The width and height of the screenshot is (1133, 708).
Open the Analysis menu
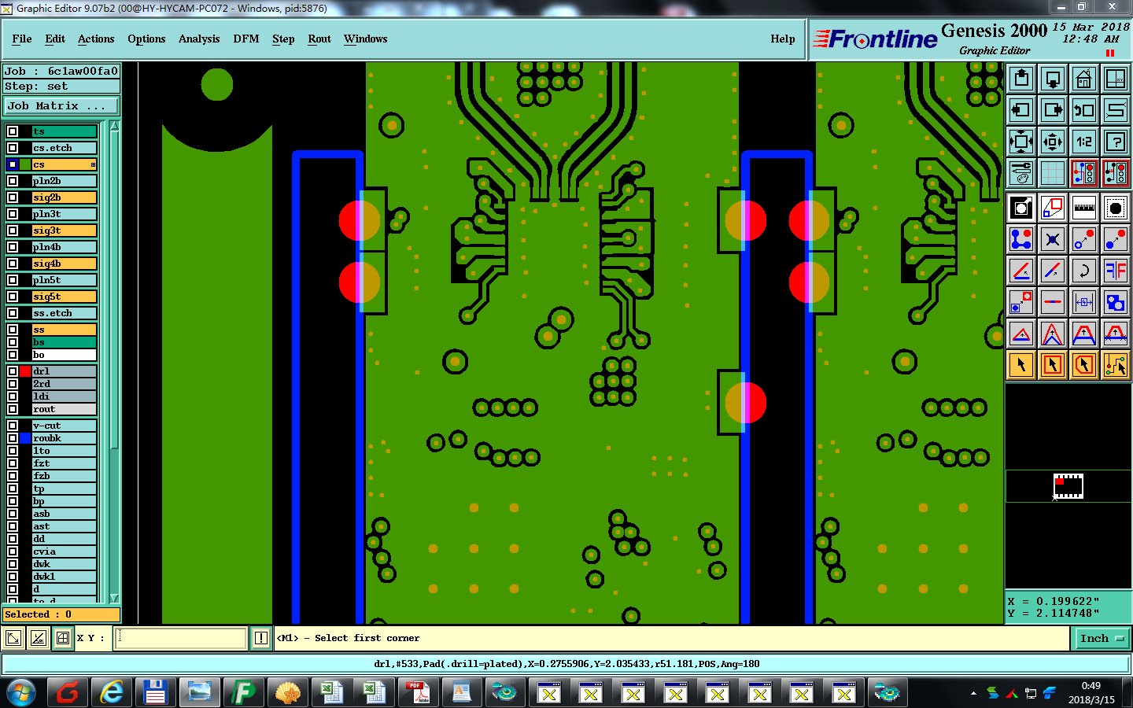[x=199, y=39]
